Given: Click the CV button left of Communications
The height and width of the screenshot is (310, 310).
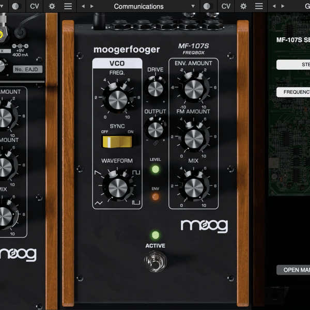Looking at the screenshot, I should [x=35, y=6].
